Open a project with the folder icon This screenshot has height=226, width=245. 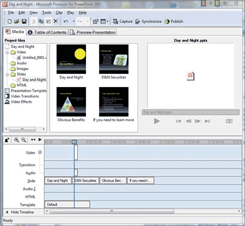(x=17, y=22)
